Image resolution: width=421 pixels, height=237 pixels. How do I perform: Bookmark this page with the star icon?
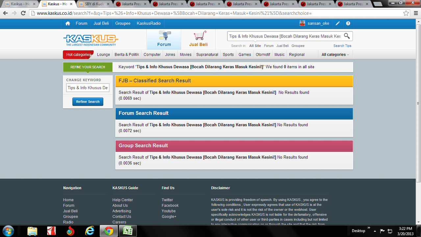click(406, 13)
